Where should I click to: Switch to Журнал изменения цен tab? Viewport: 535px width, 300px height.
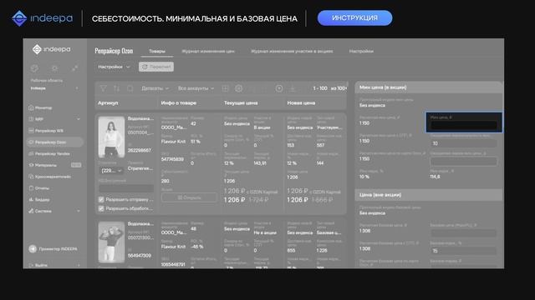(x=208, y=51)
